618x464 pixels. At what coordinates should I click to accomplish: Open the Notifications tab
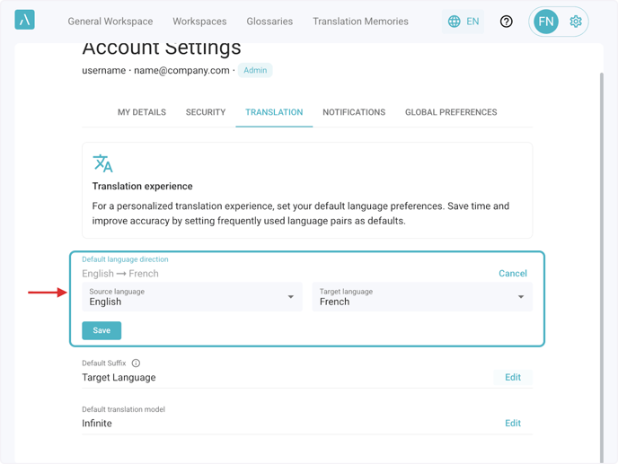pos(354,112)
